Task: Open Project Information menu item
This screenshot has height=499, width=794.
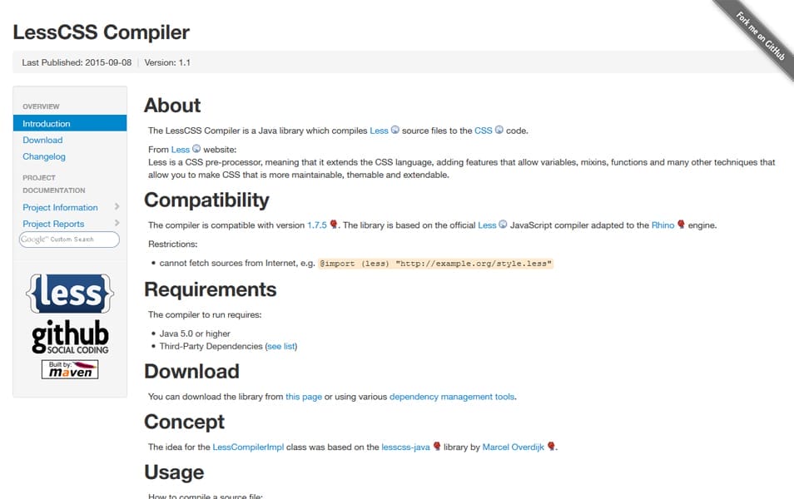Action: [x=60, y=207]
